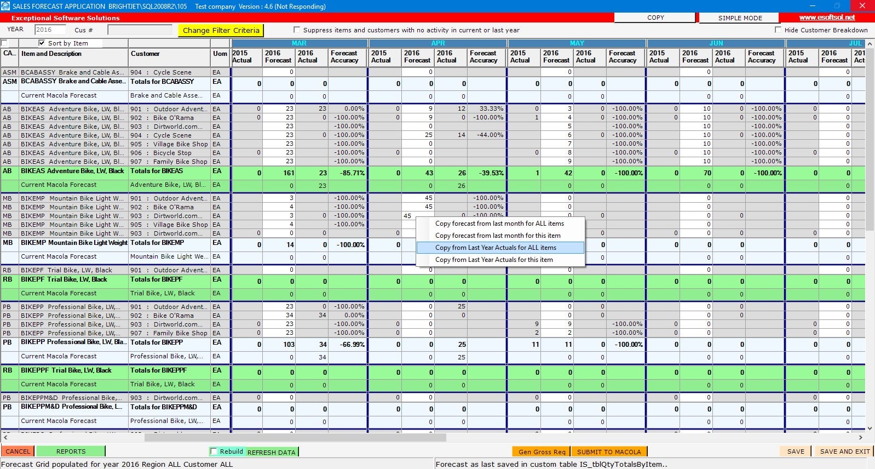This screenshot has height=469, width=875.
Task: Click the Item and Description column header
Action: (x=73, y=57)
